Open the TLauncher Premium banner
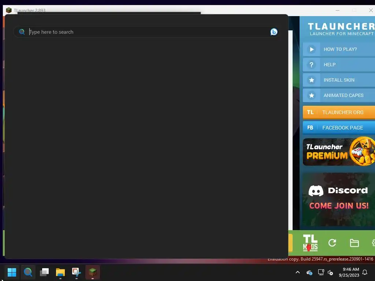The width and height of the screenshot is (375, 281). (339, 152)
